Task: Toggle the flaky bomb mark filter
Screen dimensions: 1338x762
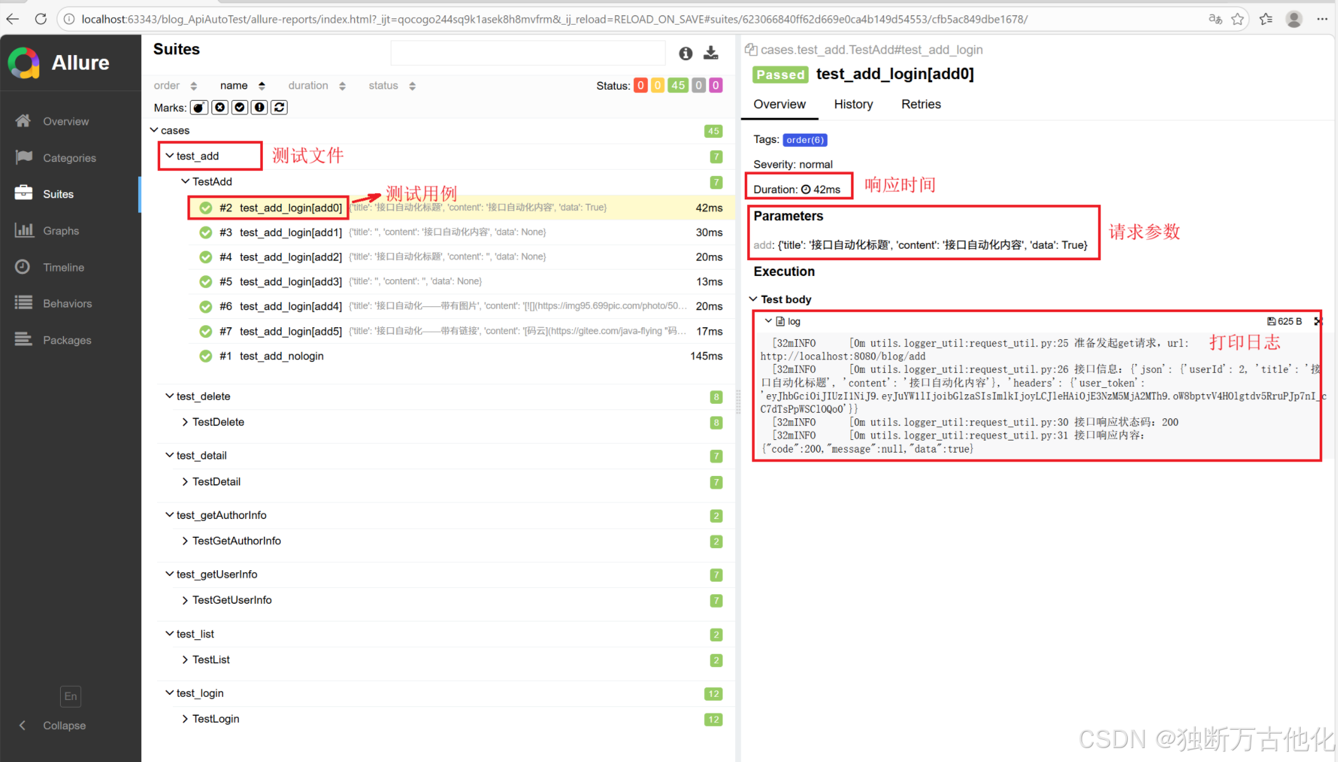Action: point(199,108)
